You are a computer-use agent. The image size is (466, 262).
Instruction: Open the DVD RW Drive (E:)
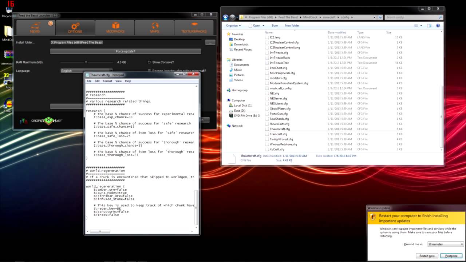point(247,116)
